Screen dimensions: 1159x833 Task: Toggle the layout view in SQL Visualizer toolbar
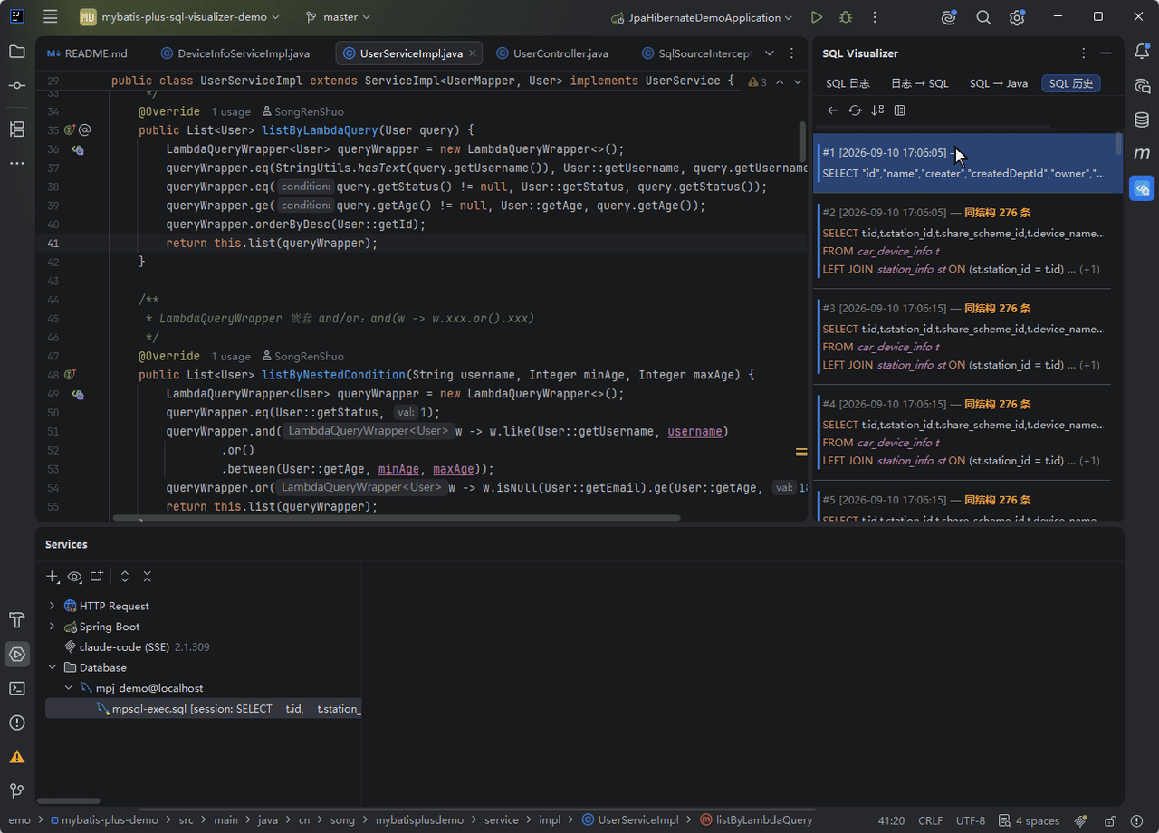click(x=899, y=110)
